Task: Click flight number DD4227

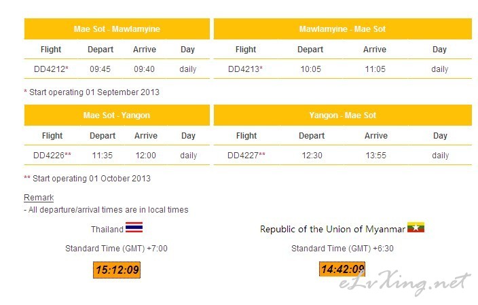Action: tap(246, 156)
